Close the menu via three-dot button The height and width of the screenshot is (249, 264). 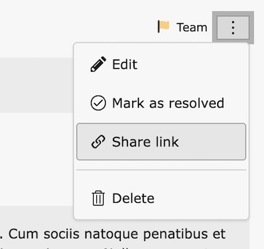click(x=233, y=28)
